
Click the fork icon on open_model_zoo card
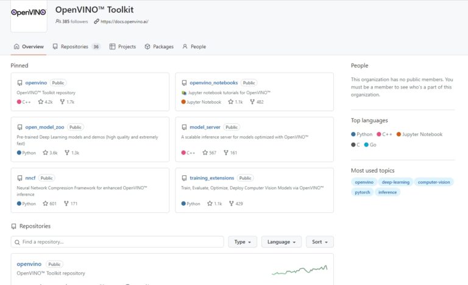tap(66, 153)
